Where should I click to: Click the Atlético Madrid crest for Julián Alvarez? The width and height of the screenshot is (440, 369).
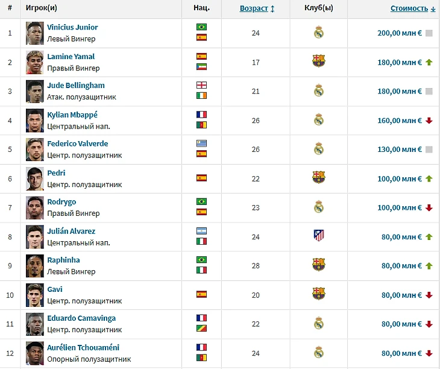[x=319, y=235]
